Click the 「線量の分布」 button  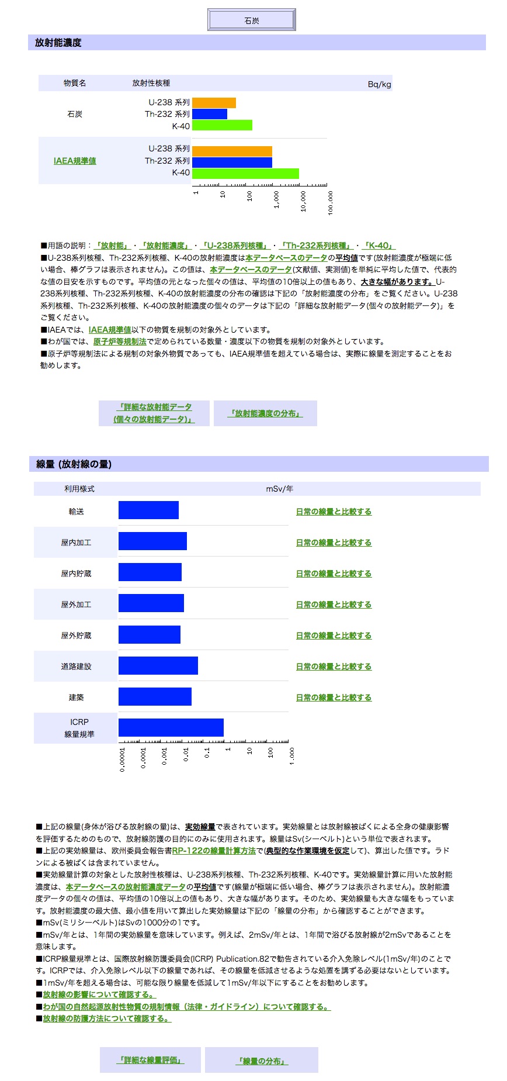pyautogui.click(x=262, y=1061)
